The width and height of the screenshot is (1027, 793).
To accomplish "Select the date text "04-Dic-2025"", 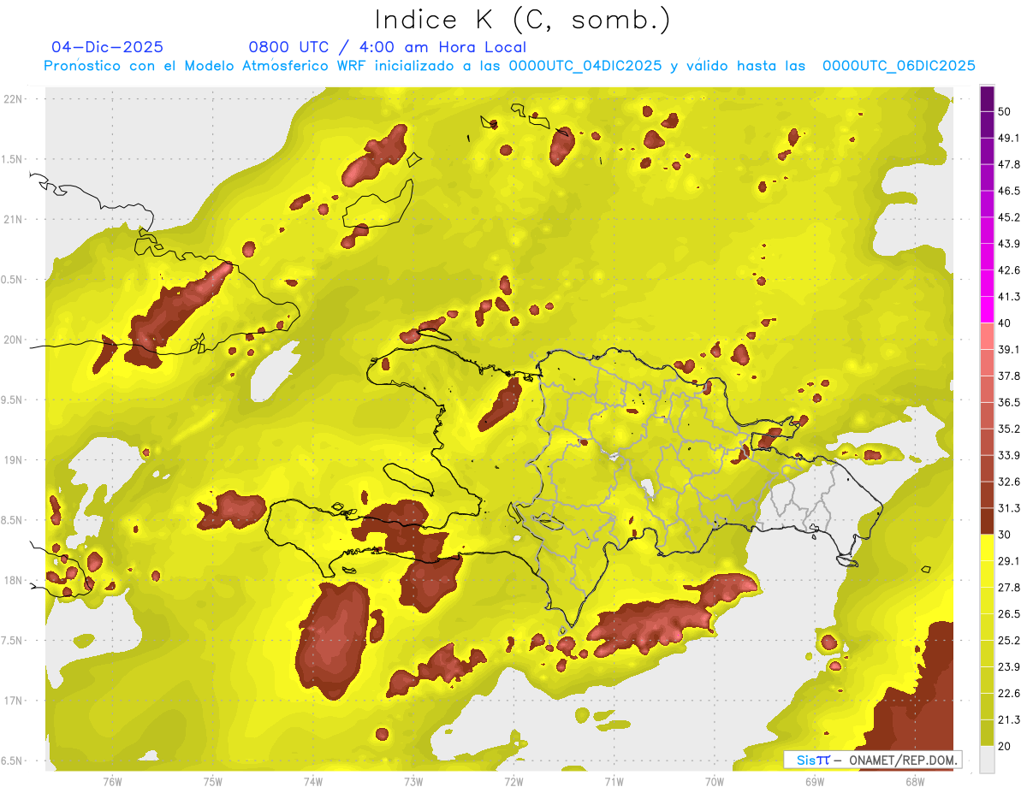I will [107, 47].
